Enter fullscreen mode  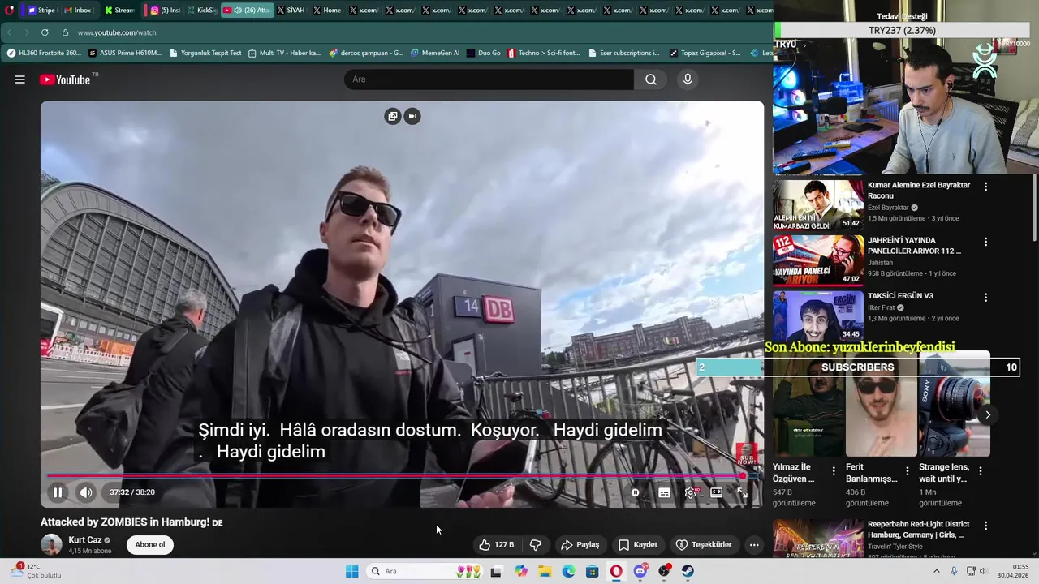tap(741, 492)
